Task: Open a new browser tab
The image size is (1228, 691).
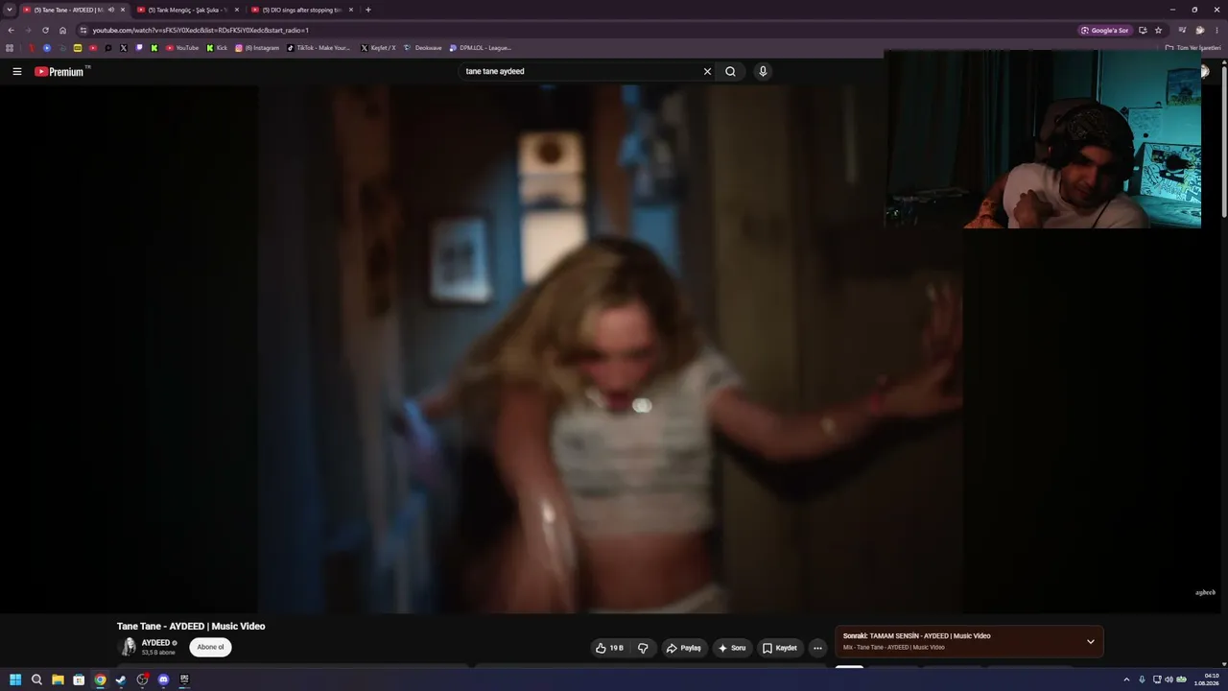Action: (x=368, y=10)
